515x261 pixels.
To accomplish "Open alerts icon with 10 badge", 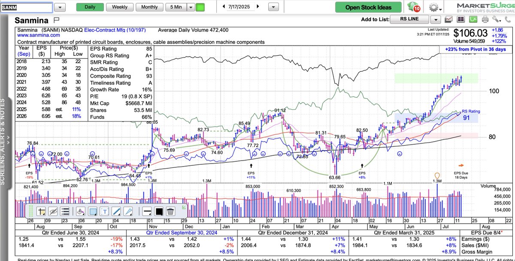I will click(414, 7).
